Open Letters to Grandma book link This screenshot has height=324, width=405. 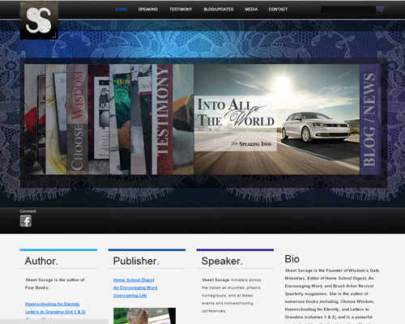pyautogui.click(x=55, y=312)
